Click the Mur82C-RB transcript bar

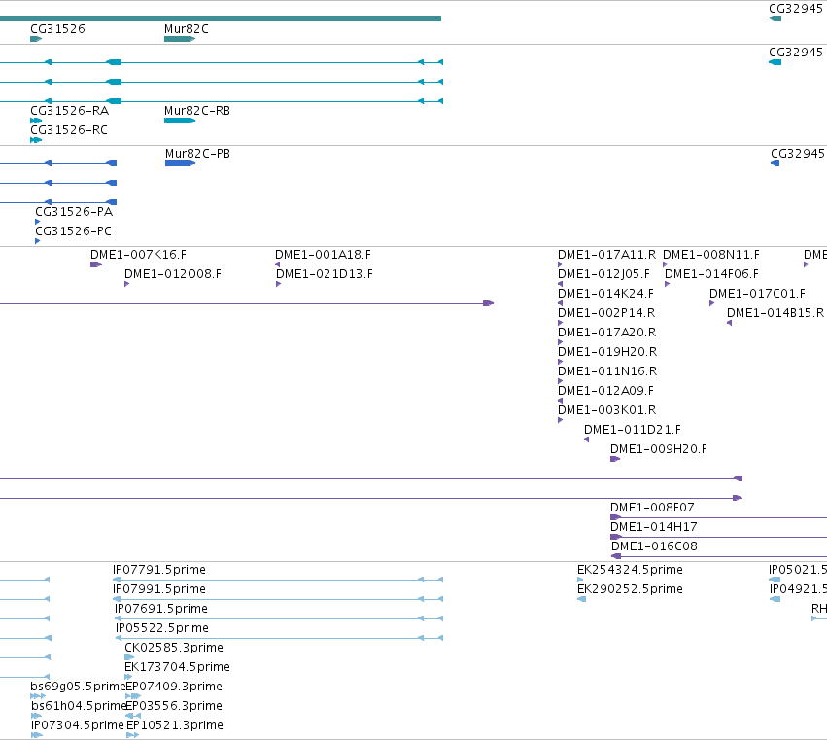click(180, 121)
